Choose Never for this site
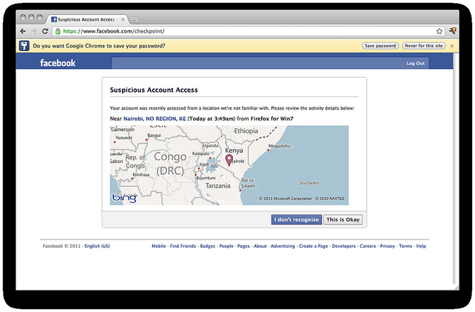This screenshot has height=312, width=475. click(x=424, y=46)
